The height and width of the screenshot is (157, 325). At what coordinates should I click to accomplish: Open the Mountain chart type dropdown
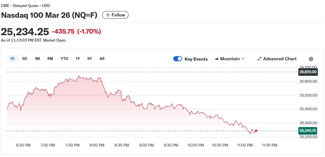coord(230,59)
